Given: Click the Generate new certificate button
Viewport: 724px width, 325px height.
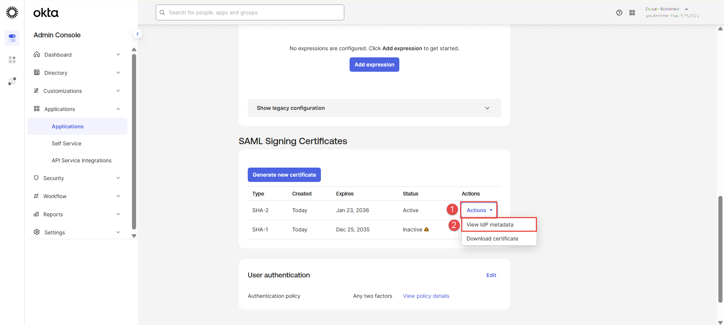Looking at the screenshot, I should coord(284,175).
